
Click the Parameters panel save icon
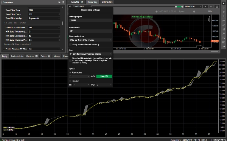click(59, 2)
